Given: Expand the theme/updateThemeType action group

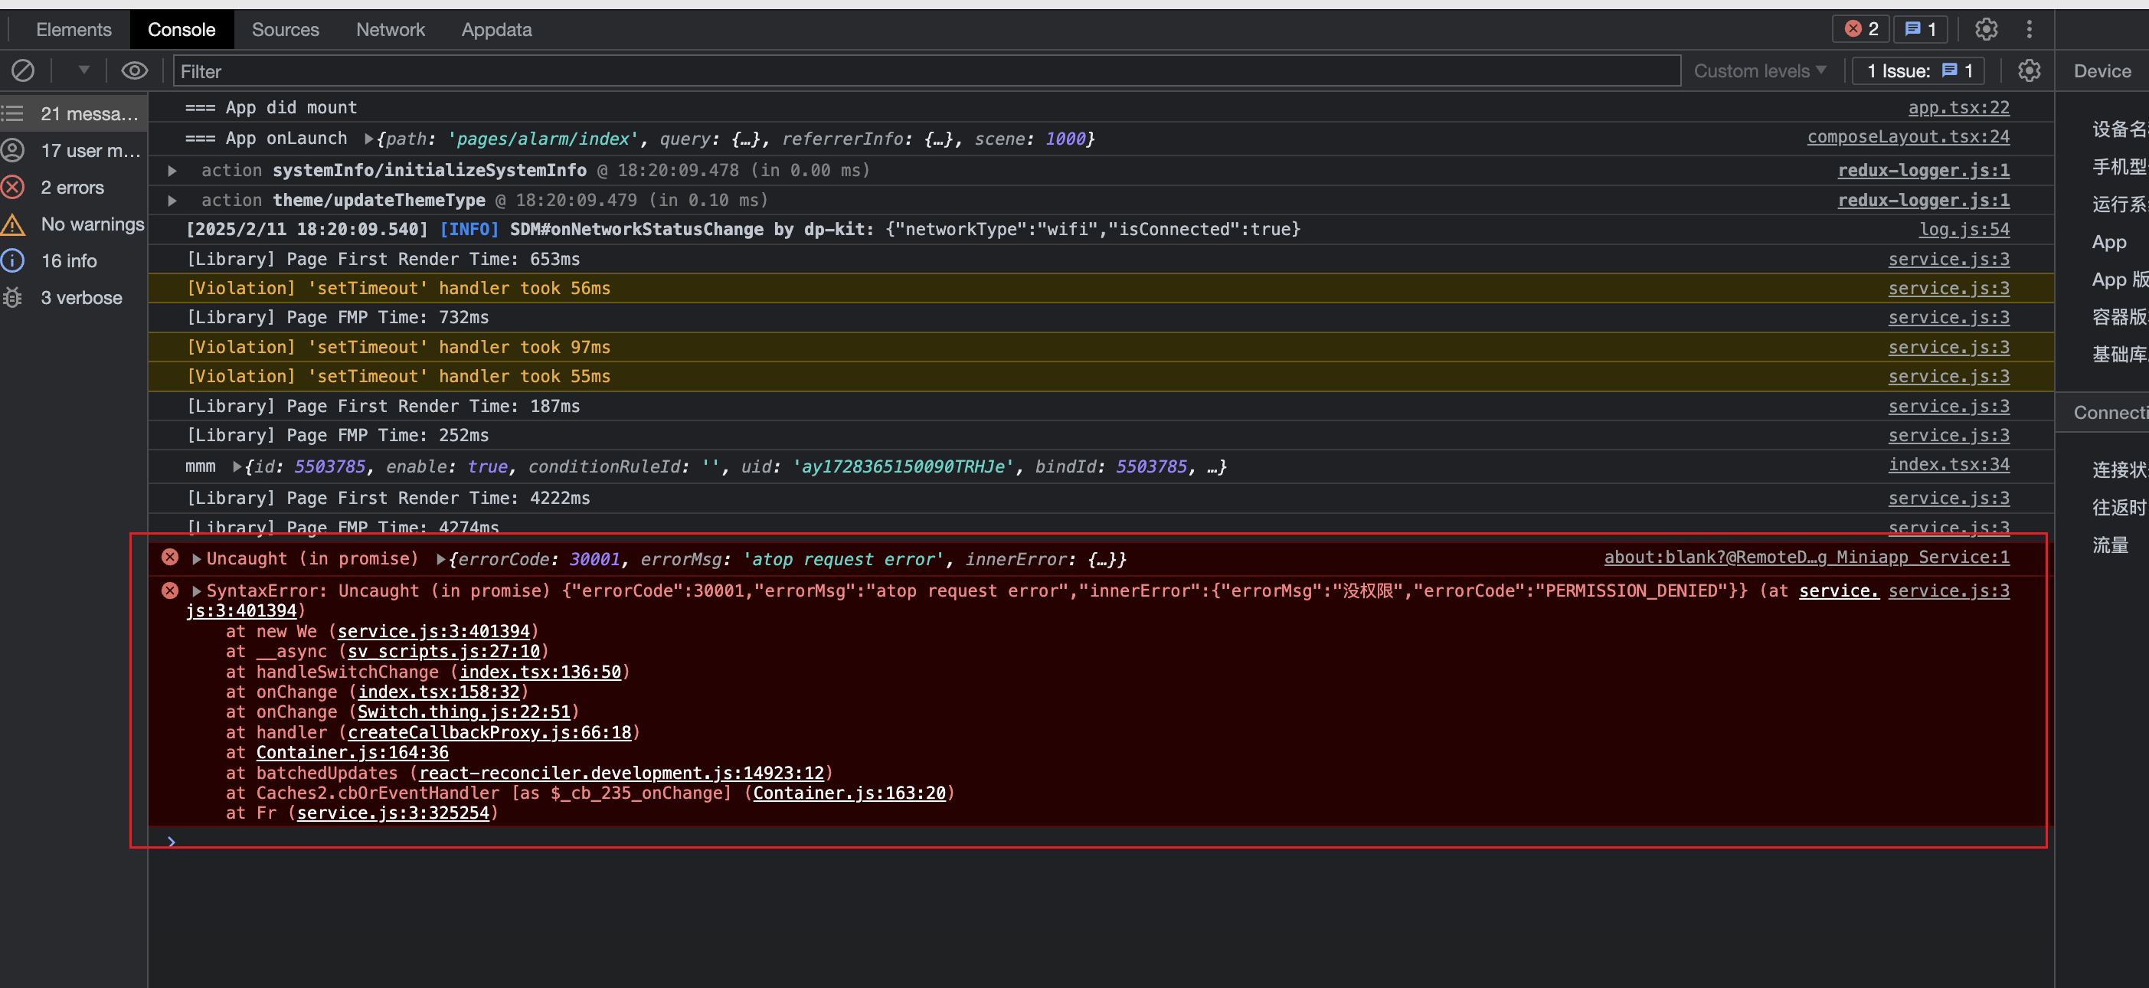Looking at the screenshot, I should click(172, 200).
